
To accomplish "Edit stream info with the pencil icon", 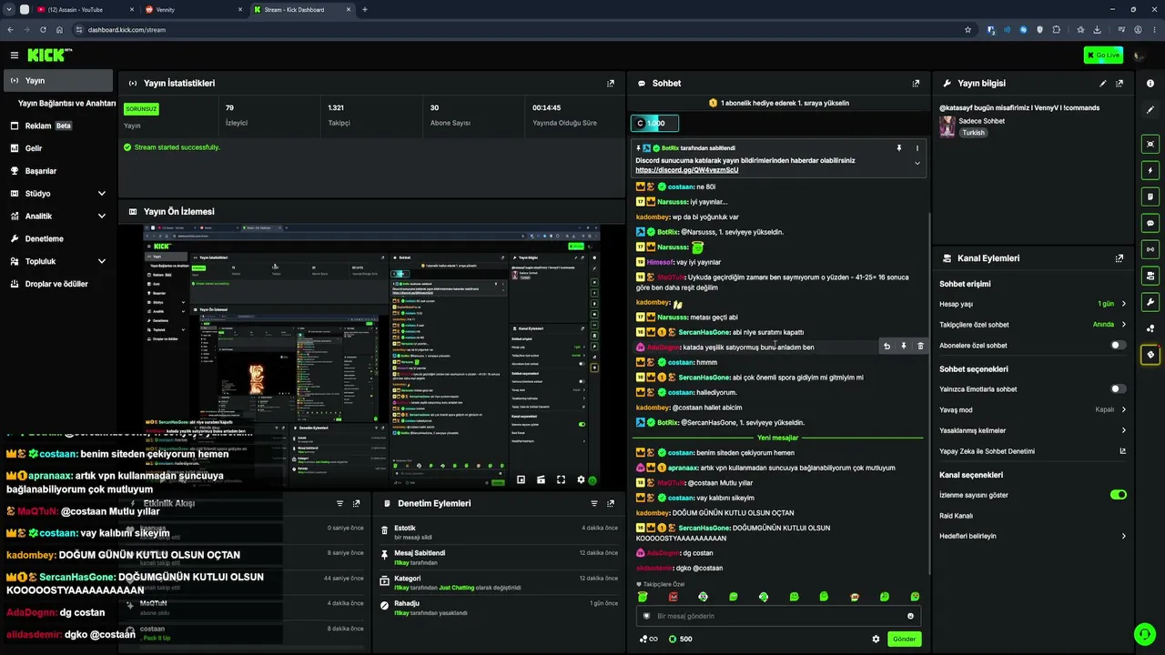I will point(1103,83).
